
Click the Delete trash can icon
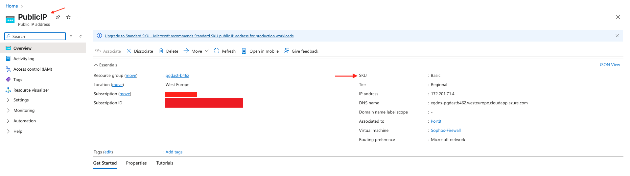pyautogui.click(x=161, y=51)
